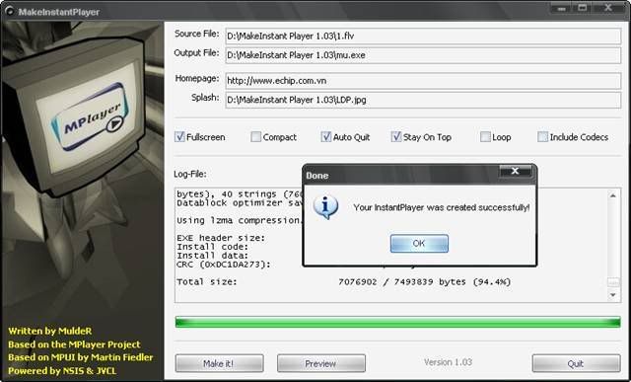Click the 'Using lzma compression.' log line
The height and width of the screenshot is (382, 631).
239,221
